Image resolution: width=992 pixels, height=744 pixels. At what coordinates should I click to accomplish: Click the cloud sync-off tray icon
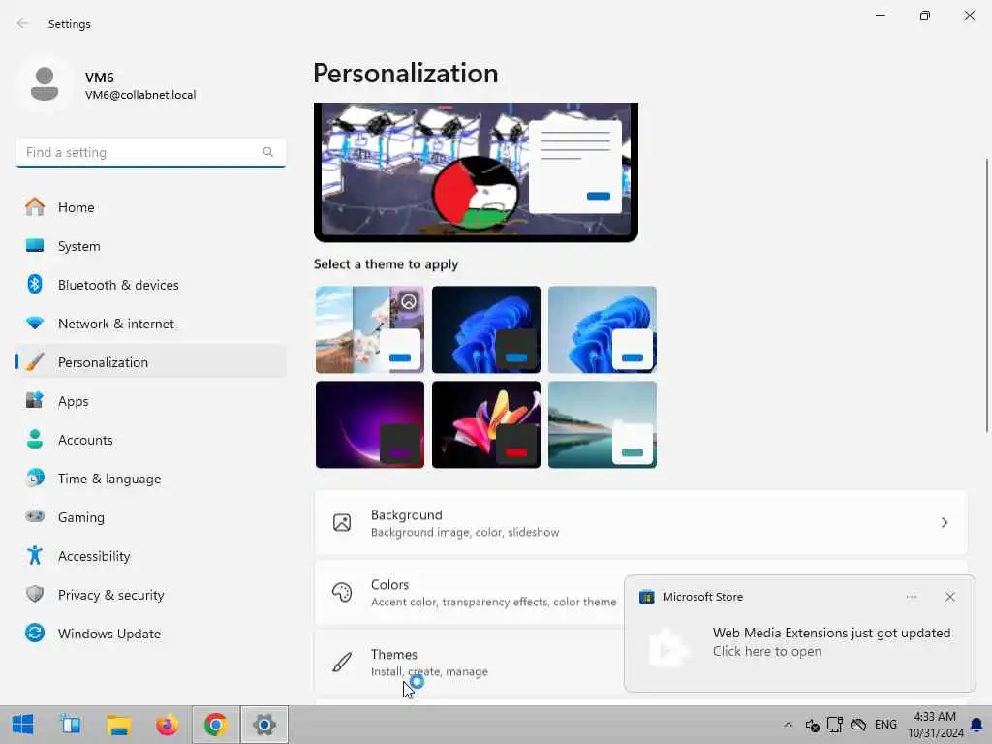click(x=858, y=725)
